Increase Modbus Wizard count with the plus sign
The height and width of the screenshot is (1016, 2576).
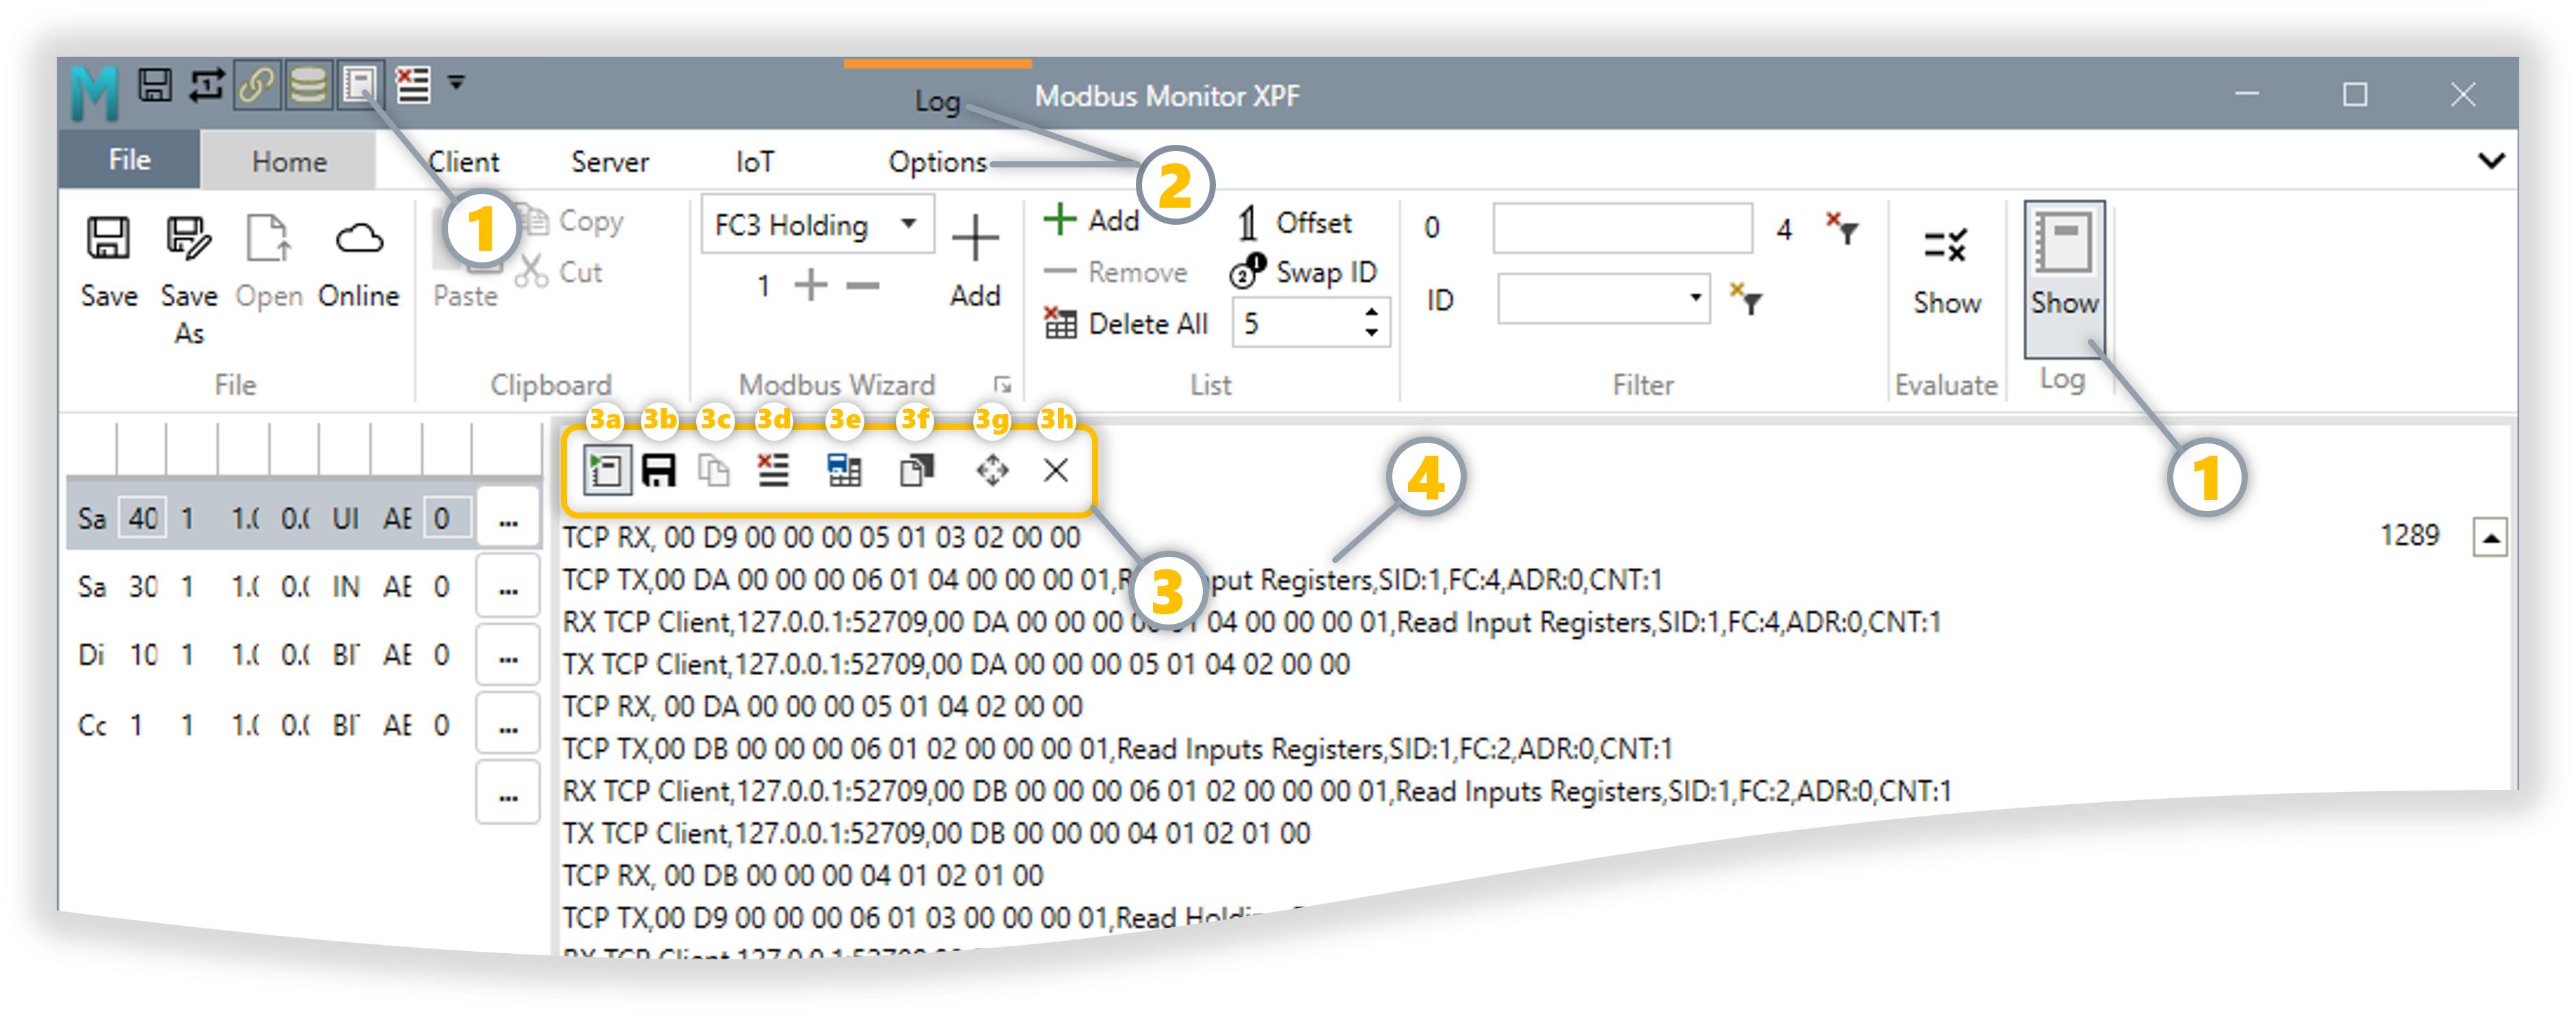click(811, 286)
